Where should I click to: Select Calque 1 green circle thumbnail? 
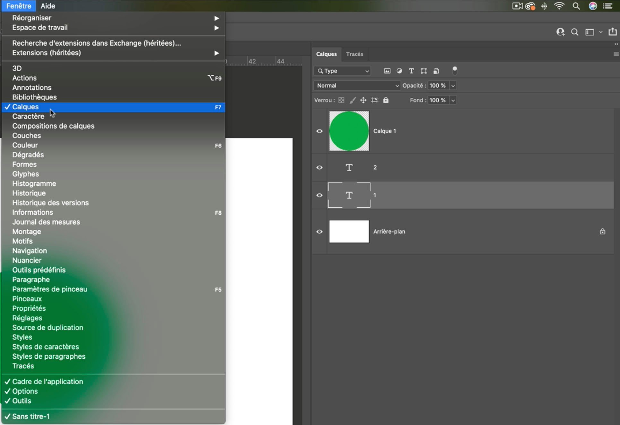(349, 131)
